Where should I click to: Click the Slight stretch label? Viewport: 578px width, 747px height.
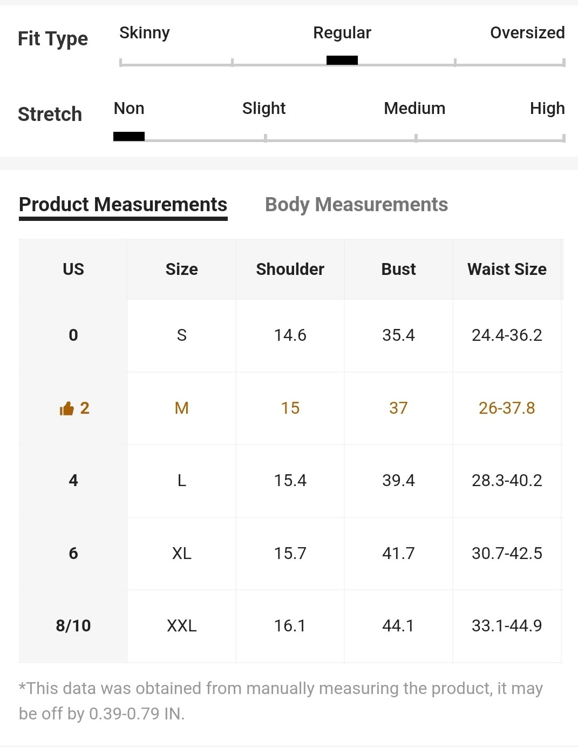264,109
